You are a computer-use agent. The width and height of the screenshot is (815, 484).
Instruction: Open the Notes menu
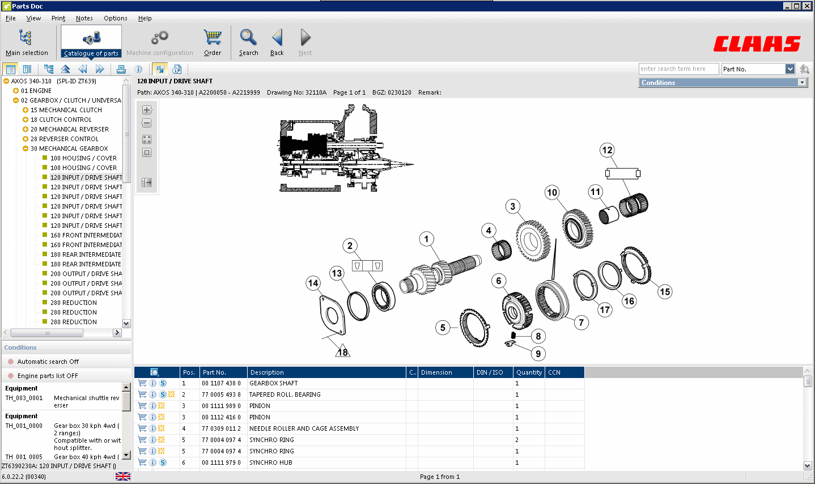[84, 18]
